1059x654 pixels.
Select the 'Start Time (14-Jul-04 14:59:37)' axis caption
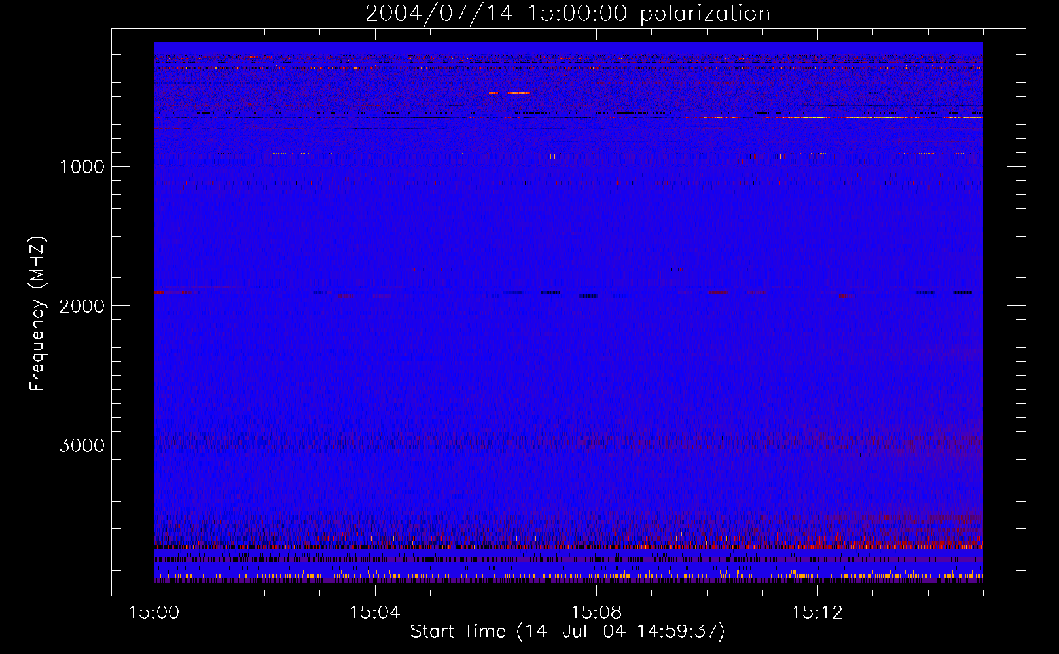pyautogui.click(x=567, y=632)
